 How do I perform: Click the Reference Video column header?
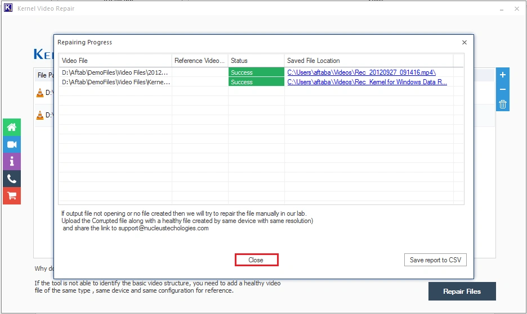(x=200, y=61)
